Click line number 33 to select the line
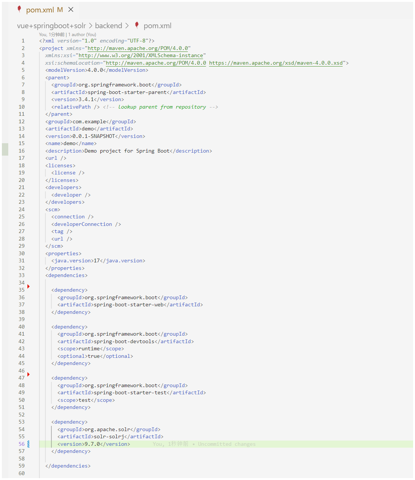415x480 pixels. tap(22, 275)
